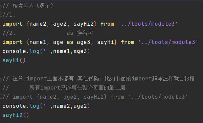Toggle the fold marker next to '//1.' comment
The width and height of the screenshot is (203, 123).
(x=1, y=15)
